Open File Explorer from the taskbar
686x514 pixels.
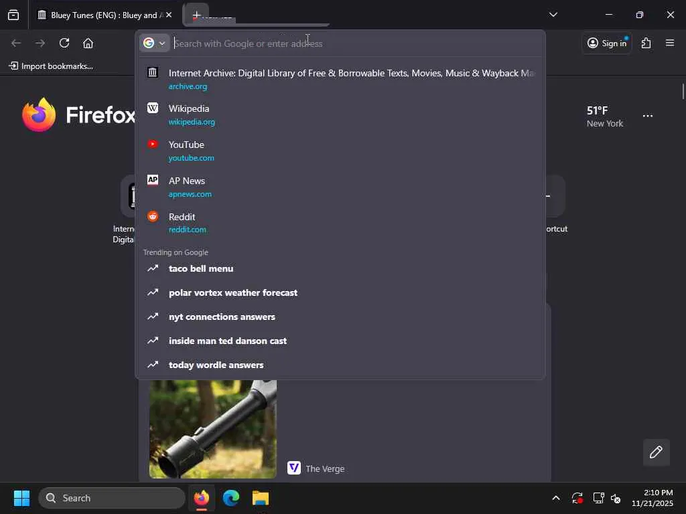click(x=261, y=498)
